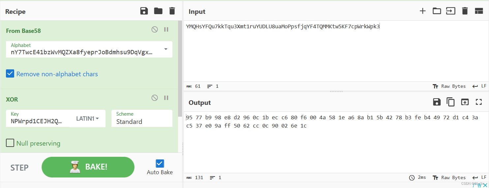This screenshot has width=489, height=188.
Task: Open the LATIN1 key encoding dropdown
Action: [x=88, y=118]
